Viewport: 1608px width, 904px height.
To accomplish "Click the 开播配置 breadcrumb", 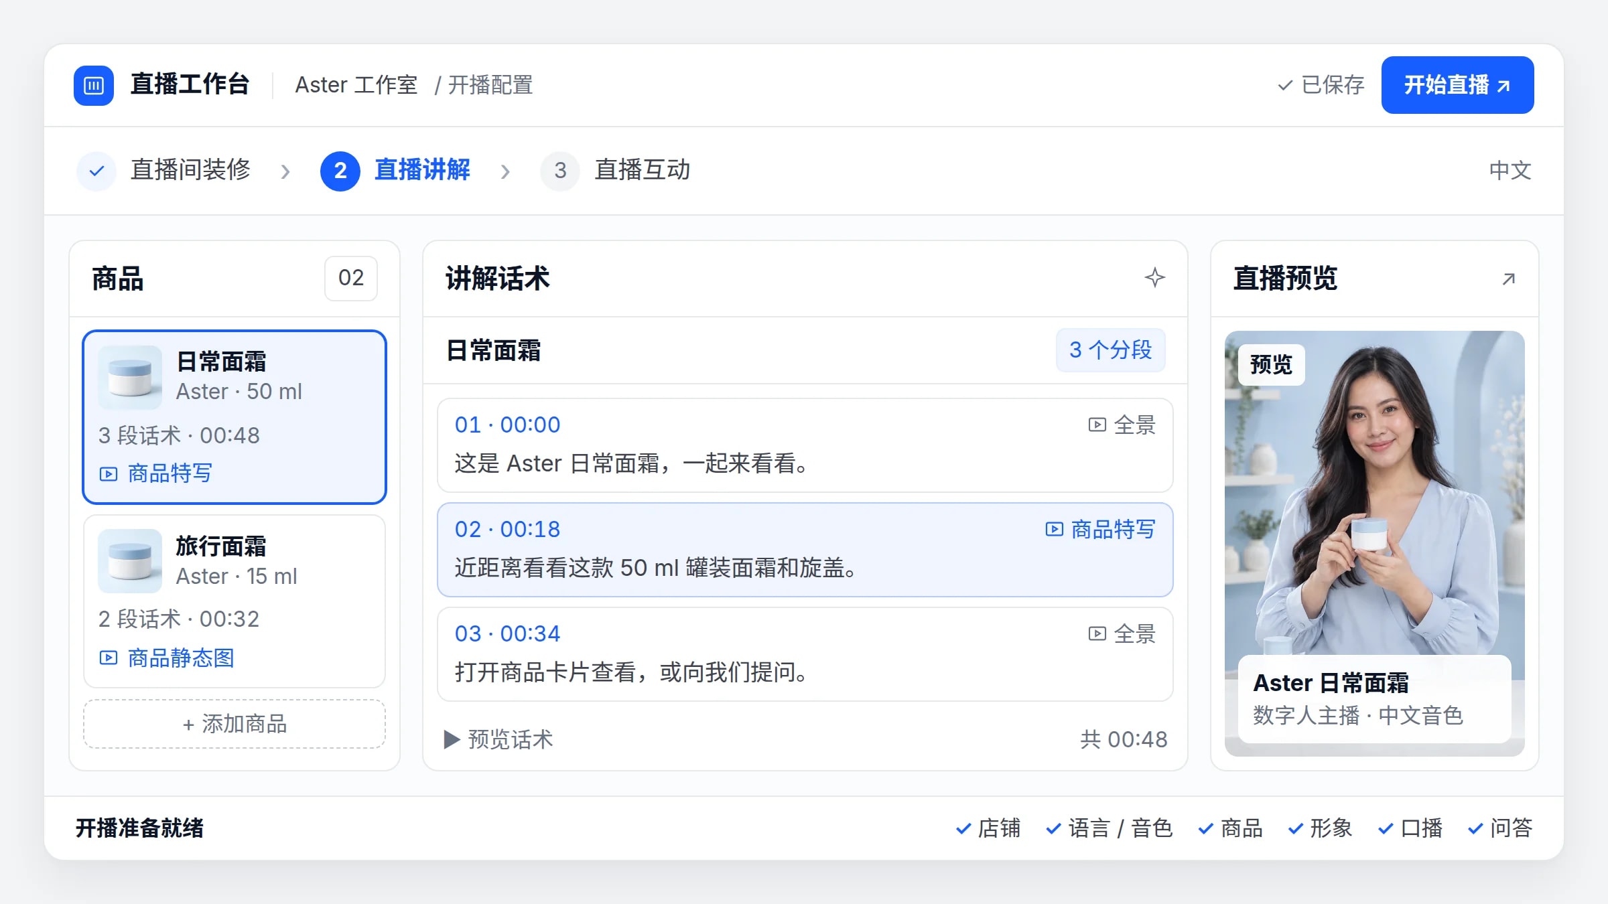I will 490,85.
